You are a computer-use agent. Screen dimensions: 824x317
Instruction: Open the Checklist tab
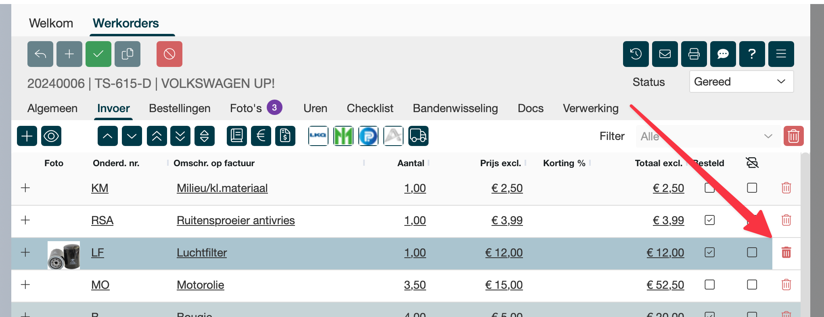click(370, 108)
